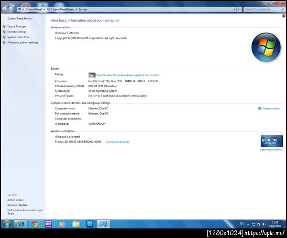
Task: Click the System control panel taskbar button
Action: [x=103, y=224]
